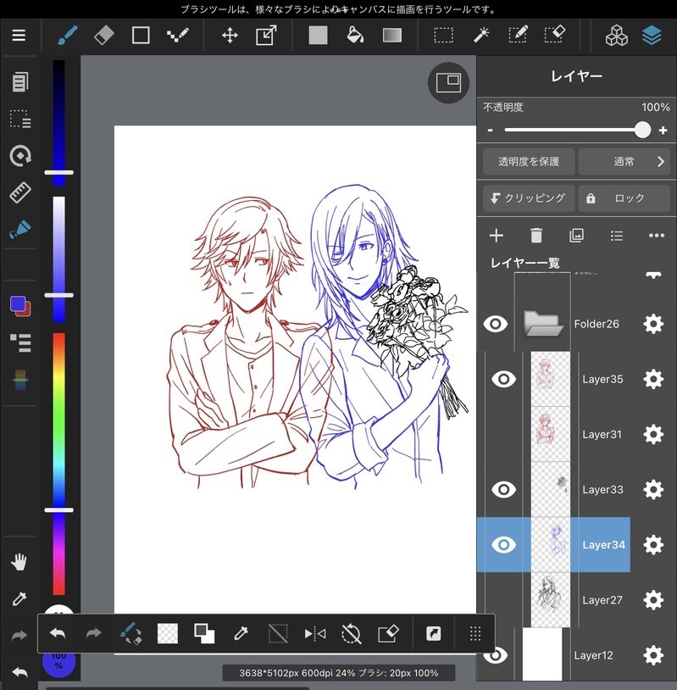Delete layer with the trash button

(x=536, y=236)
